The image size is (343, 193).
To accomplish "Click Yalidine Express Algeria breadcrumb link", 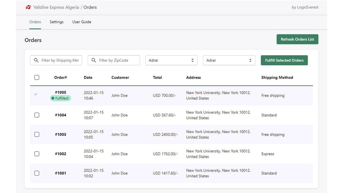I will click(x=56, y=7).
